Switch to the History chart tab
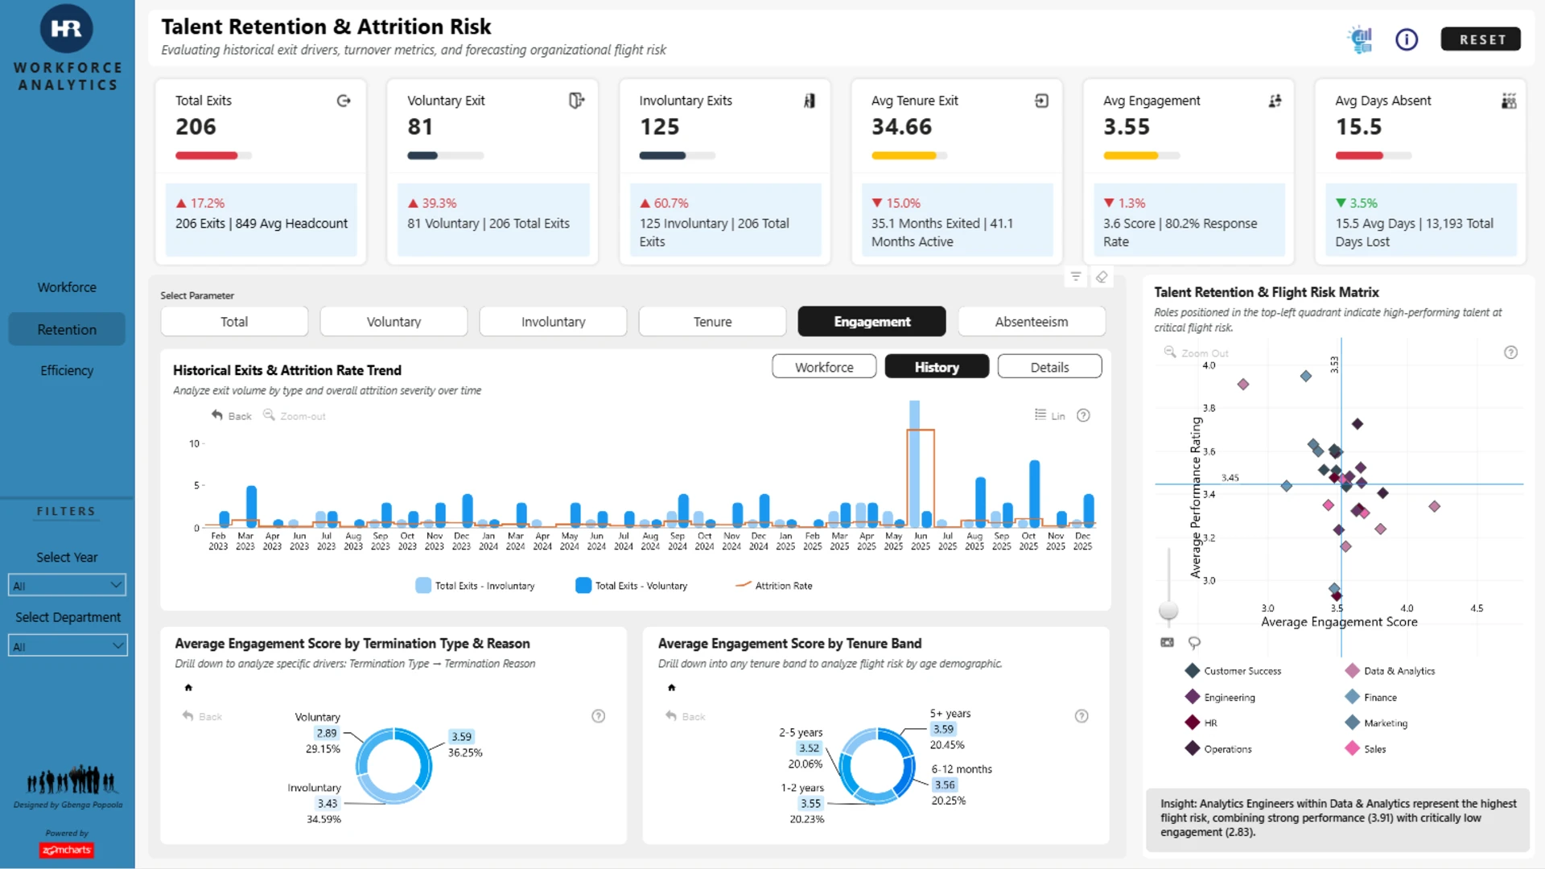 coord(937,367)
